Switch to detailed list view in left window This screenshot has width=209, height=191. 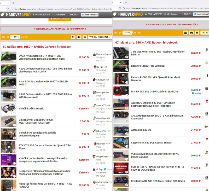tap(79, 37)
